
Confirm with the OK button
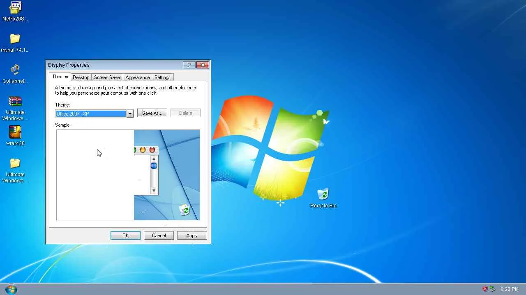(x=125, y=236)
